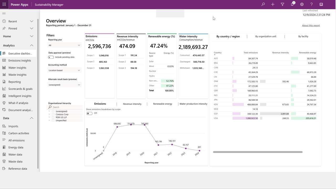Image resolution: width=336 pixels, height=189 pixels.
Task: Open Carbon activities in sidebar
Action: pos(19,133)
